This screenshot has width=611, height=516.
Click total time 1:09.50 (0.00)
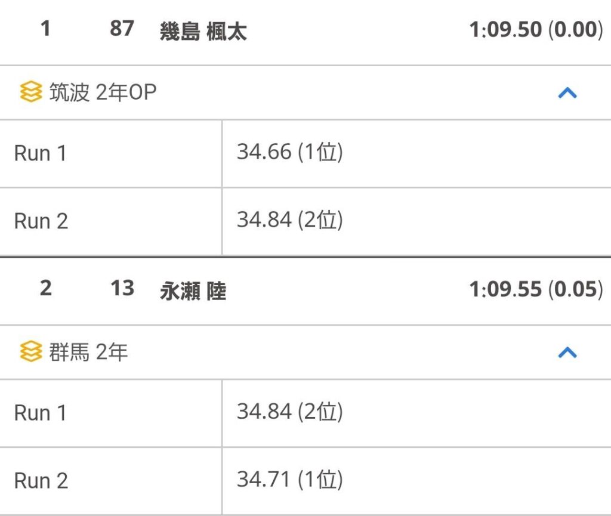536,30
